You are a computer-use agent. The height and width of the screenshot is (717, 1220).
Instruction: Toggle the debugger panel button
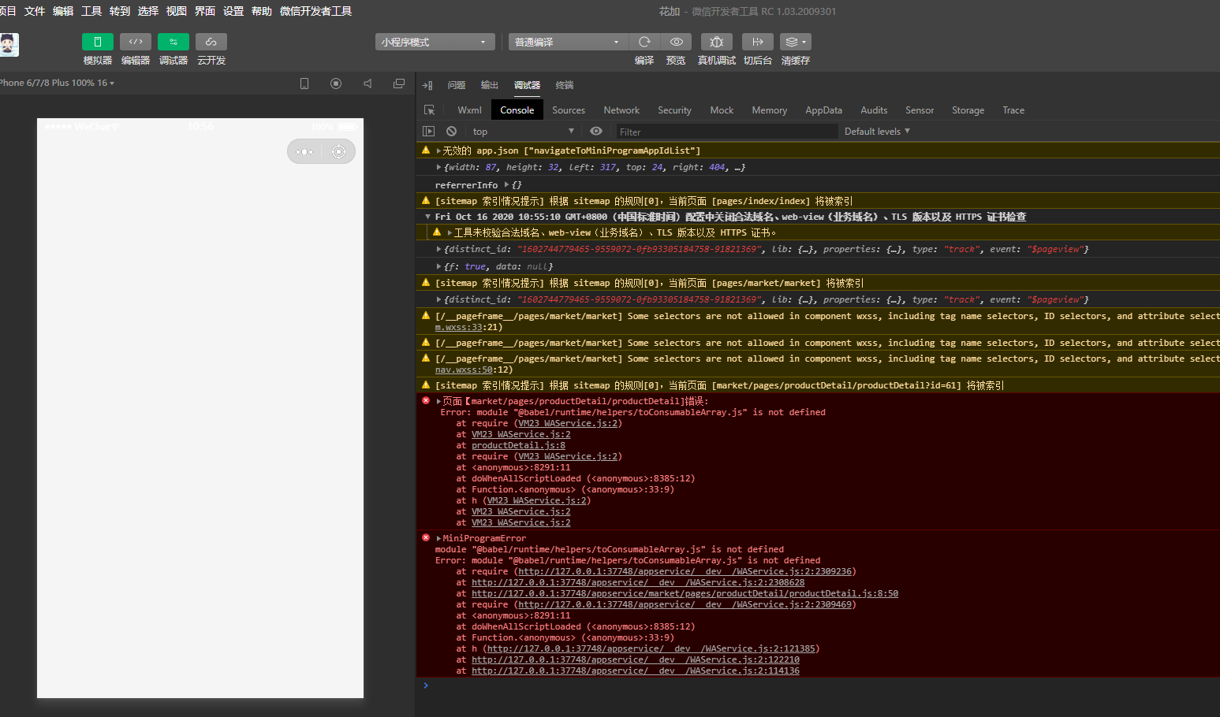(x=173, y=42)
